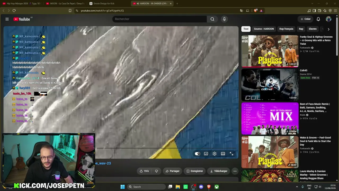339x191 pixels.
Task: Open the Funkaradio channel under Funky Soul
Action: pyautogui.click(x=305, y=48)
